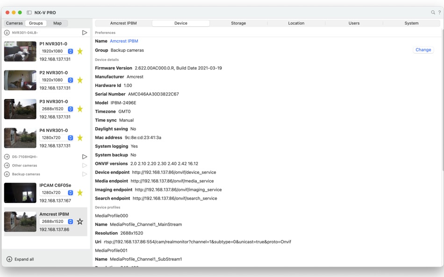
Task: Click the MediaProfile001 heading
Action: [111, 250]
